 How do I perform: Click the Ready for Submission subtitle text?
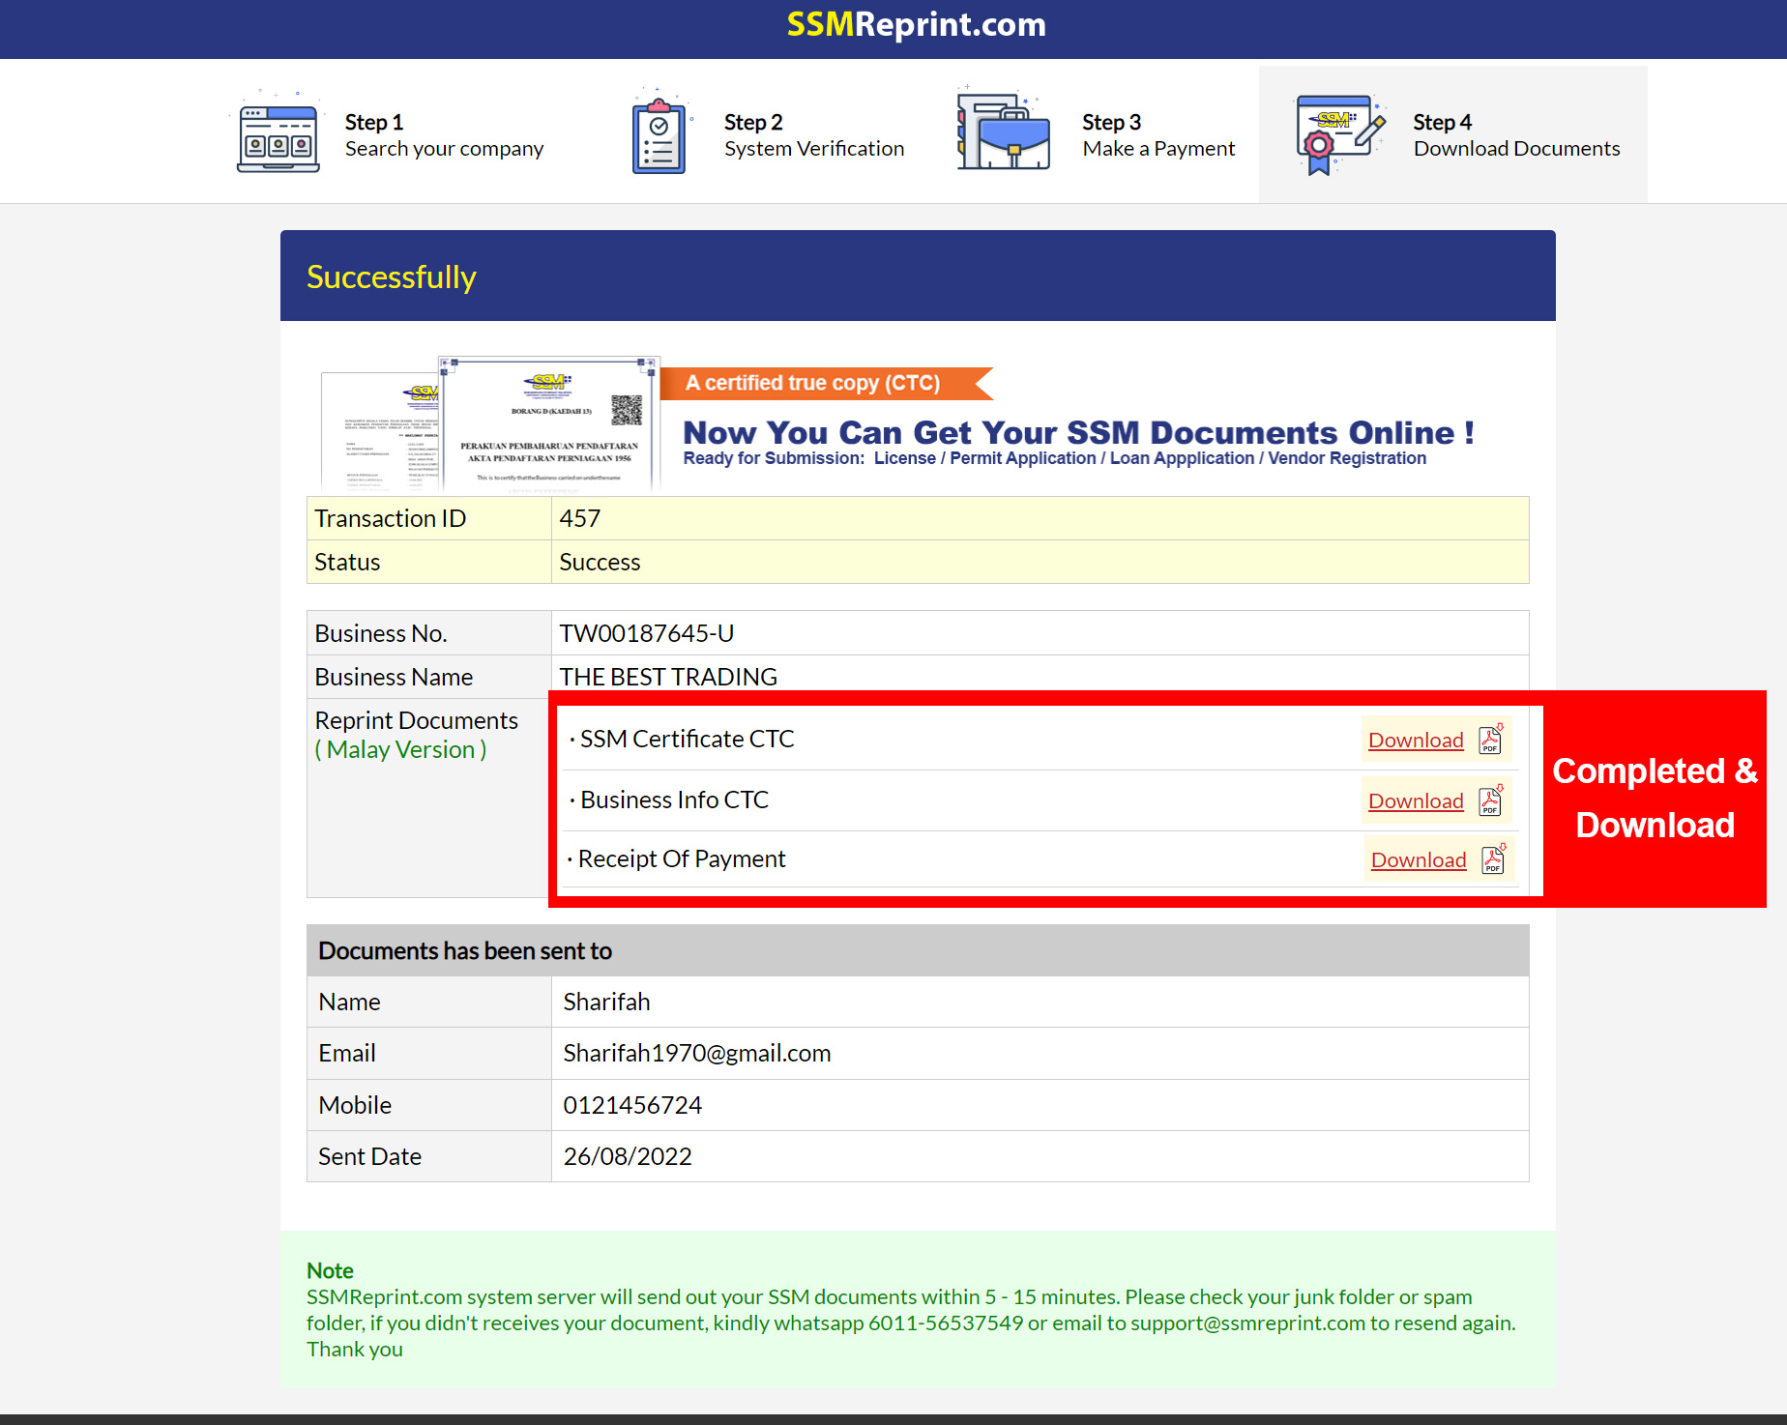tap(1055, 458)
